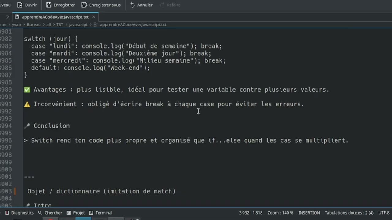Open the Projet panel

tap(76, 213)
